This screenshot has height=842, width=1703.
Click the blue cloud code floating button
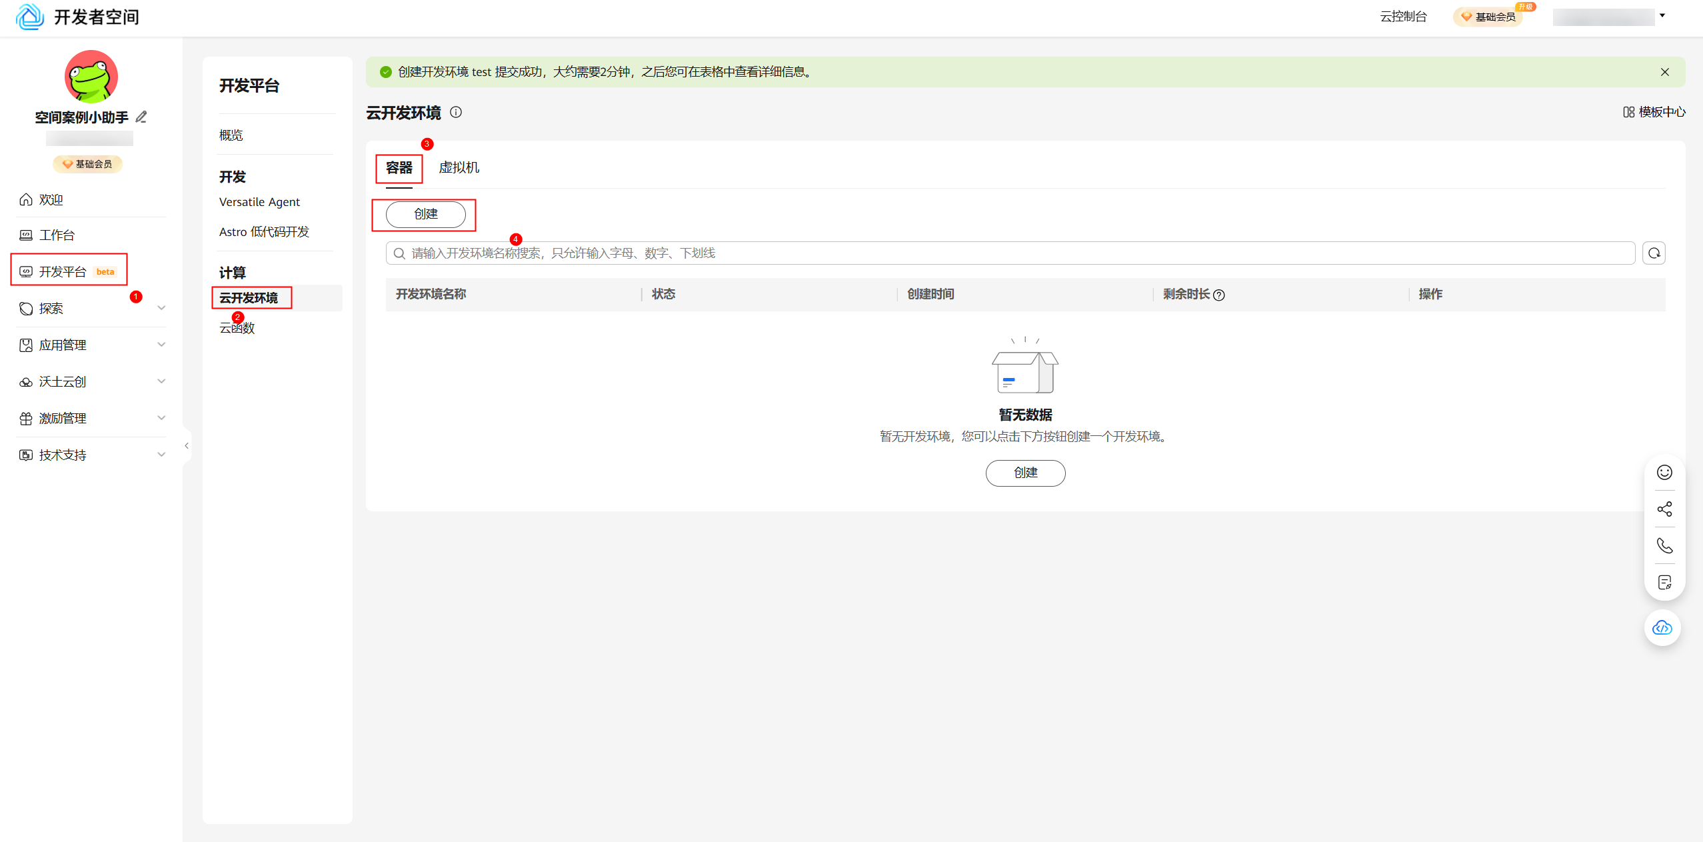tap(1662, 628)
